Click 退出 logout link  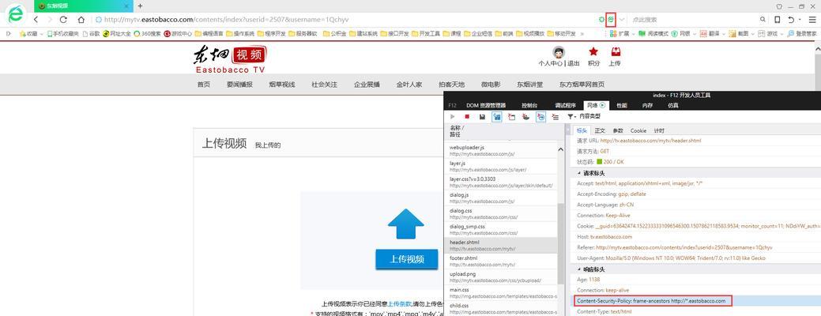click(x=574, y=63)
